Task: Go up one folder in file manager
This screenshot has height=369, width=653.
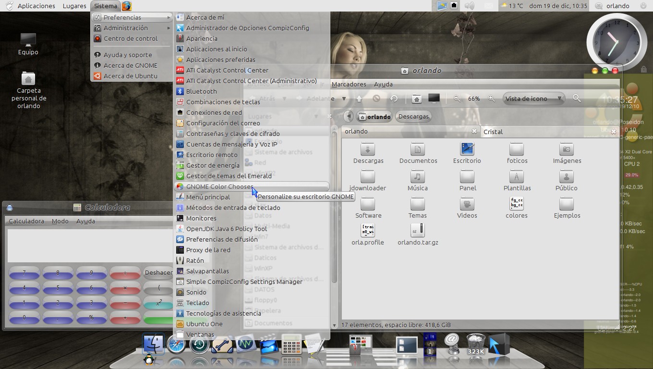Action: (359, 98)
